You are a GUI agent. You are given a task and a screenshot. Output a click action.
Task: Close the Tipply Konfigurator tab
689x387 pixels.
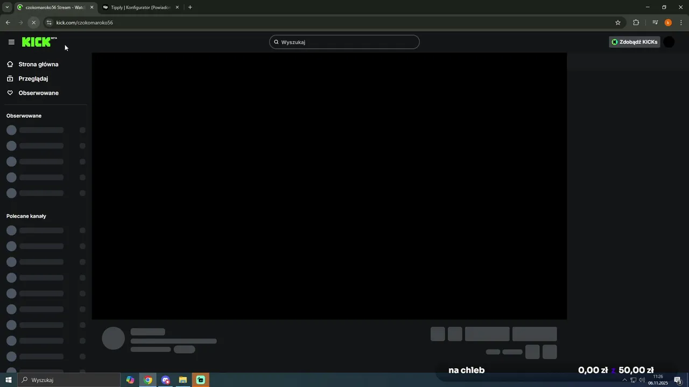(x=177, y=8)
